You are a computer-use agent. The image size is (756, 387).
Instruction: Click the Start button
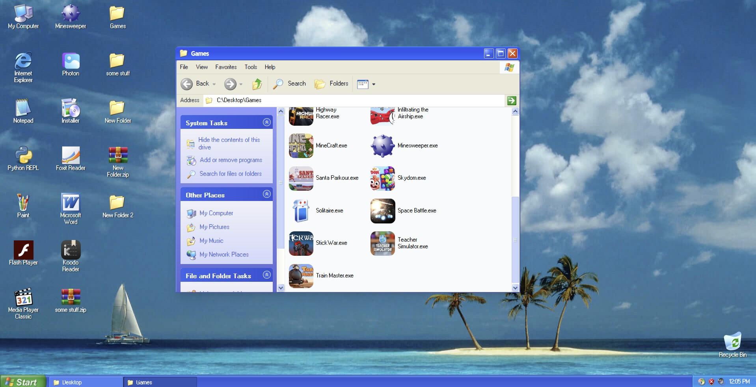click(x=23, y=382)
